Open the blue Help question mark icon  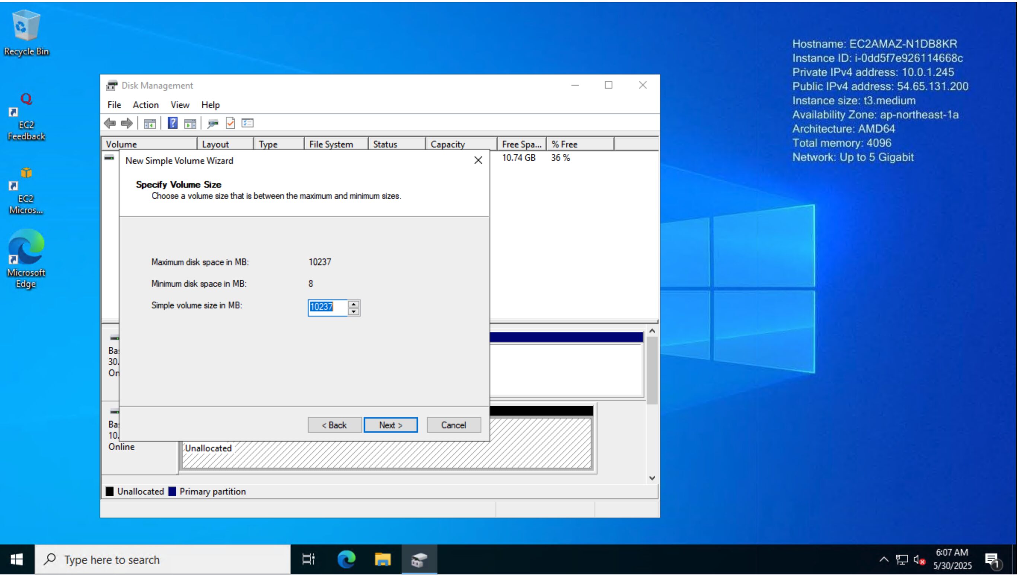pos(172,123)
